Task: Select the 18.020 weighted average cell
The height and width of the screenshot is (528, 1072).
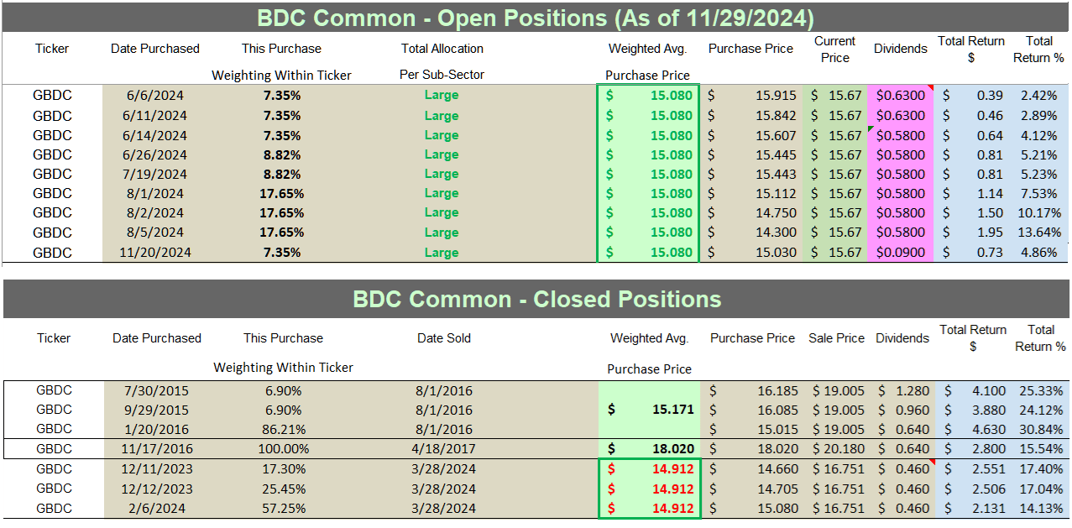Action: point(649,449)
